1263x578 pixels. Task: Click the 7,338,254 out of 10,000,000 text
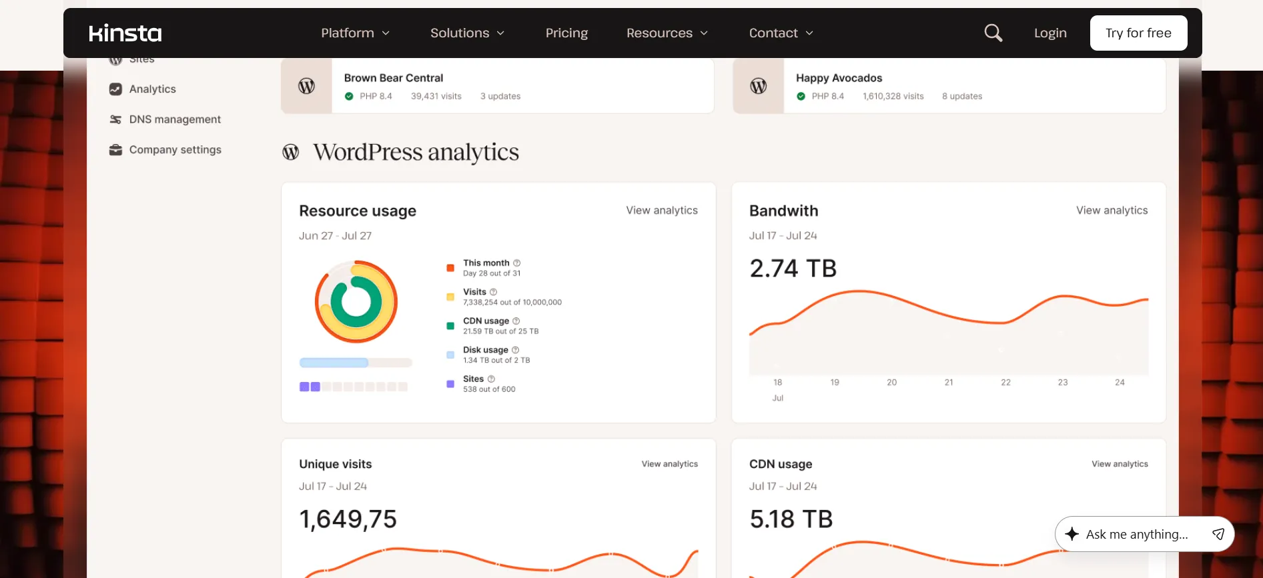[512, 302]
